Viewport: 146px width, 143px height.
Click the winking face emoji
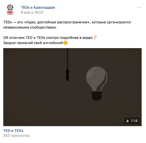tap(65, 43)
